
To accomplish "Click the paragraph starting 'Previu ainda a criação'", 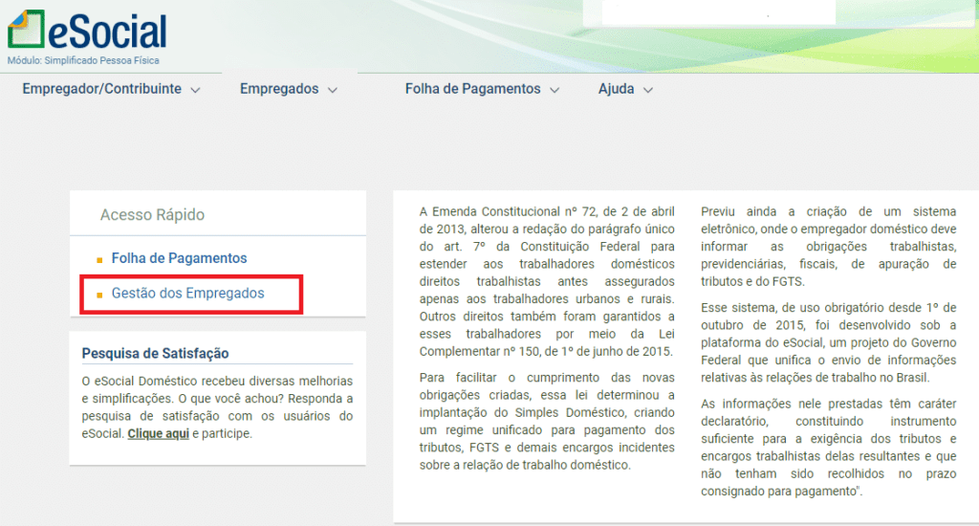I will [829, 246].
